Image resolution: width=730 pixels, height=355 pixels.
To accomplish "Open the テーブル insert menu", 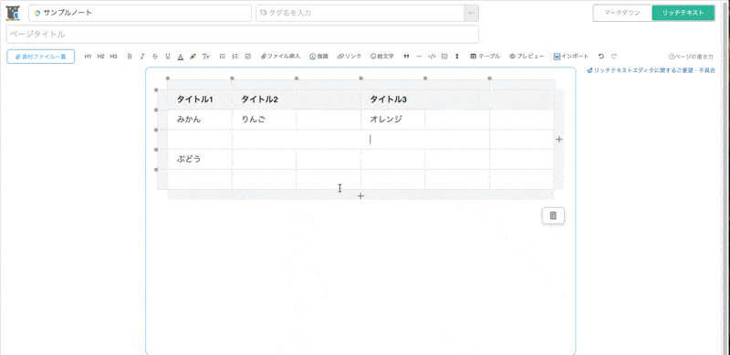I will pyautogui.click(x=485, y=57).
